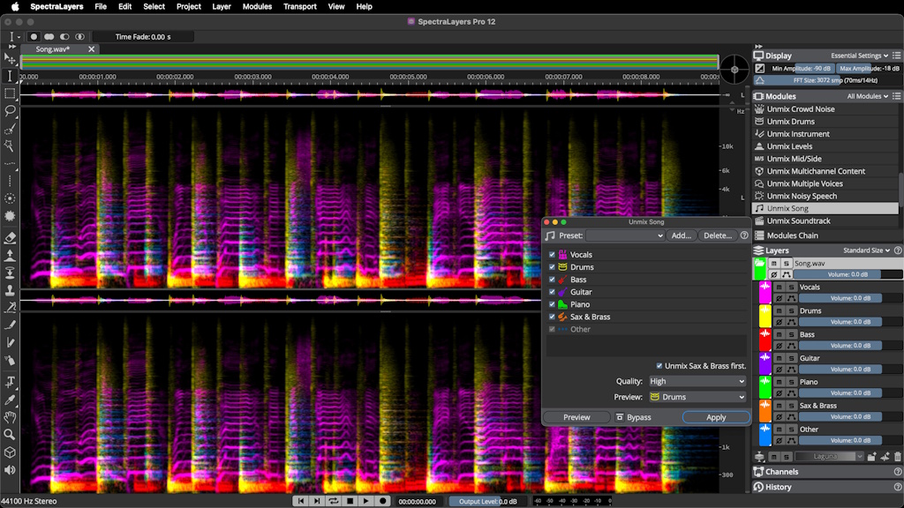Mute the Bass layer with M button
The height and width of the screenshot is (508, 904).
(779, 334)
